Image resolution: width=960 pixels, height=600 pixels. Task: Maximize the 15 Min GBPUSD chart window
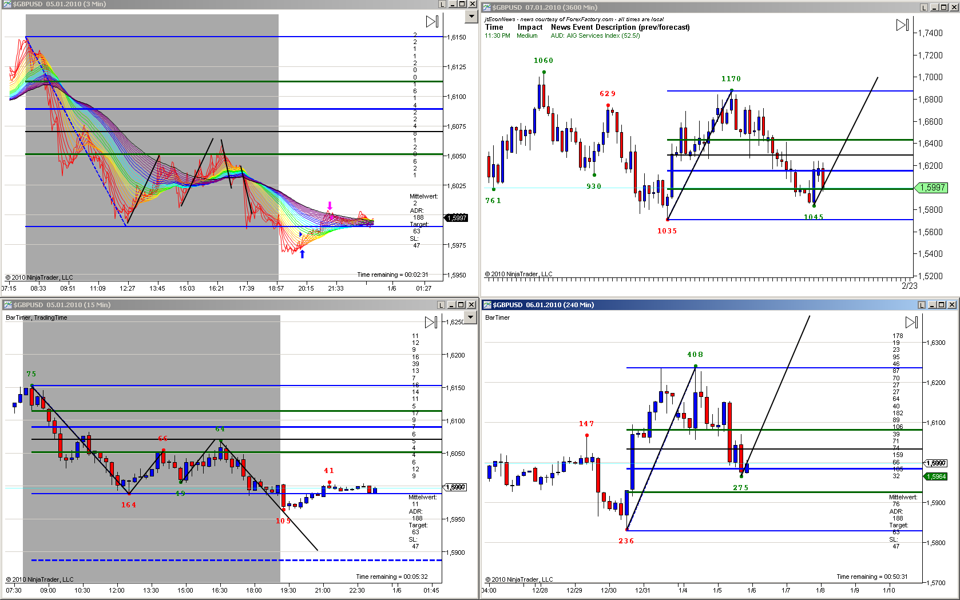[462, 305]
